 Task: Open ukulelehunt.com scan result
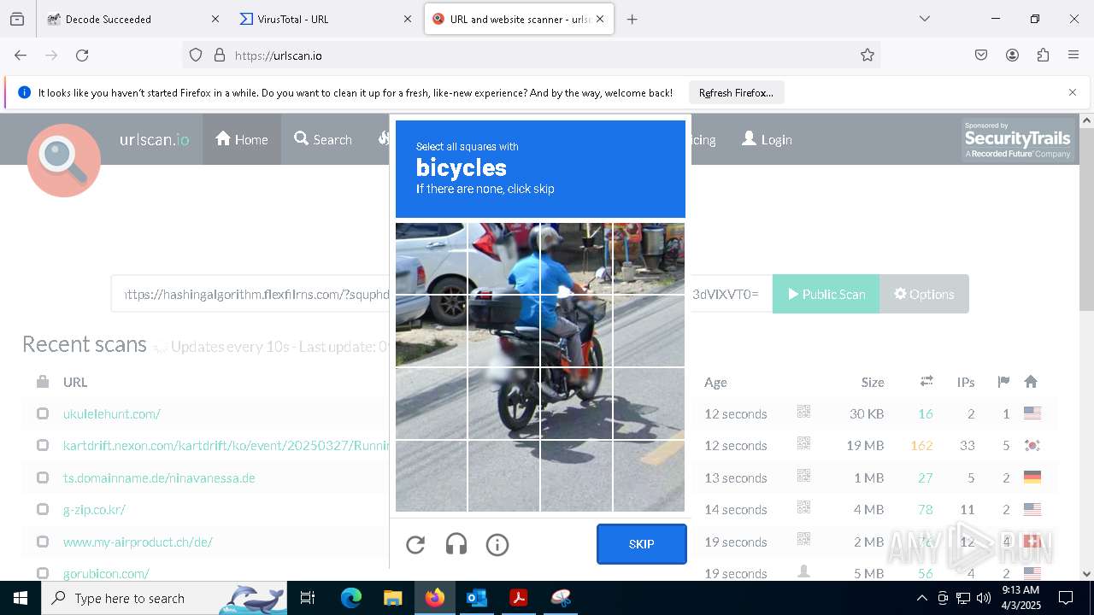pyautogui.click(x=112, y=413)
